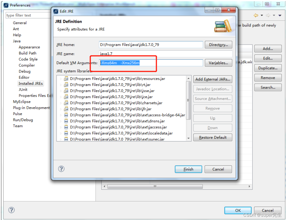This screenshot has width=286, height=220.
Task: Go back in Preferences navigation history
Action: click(x=256, y=15)
